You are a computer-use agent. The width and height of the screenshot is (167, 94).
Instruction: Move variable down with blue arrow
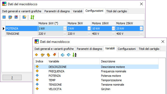69,55
